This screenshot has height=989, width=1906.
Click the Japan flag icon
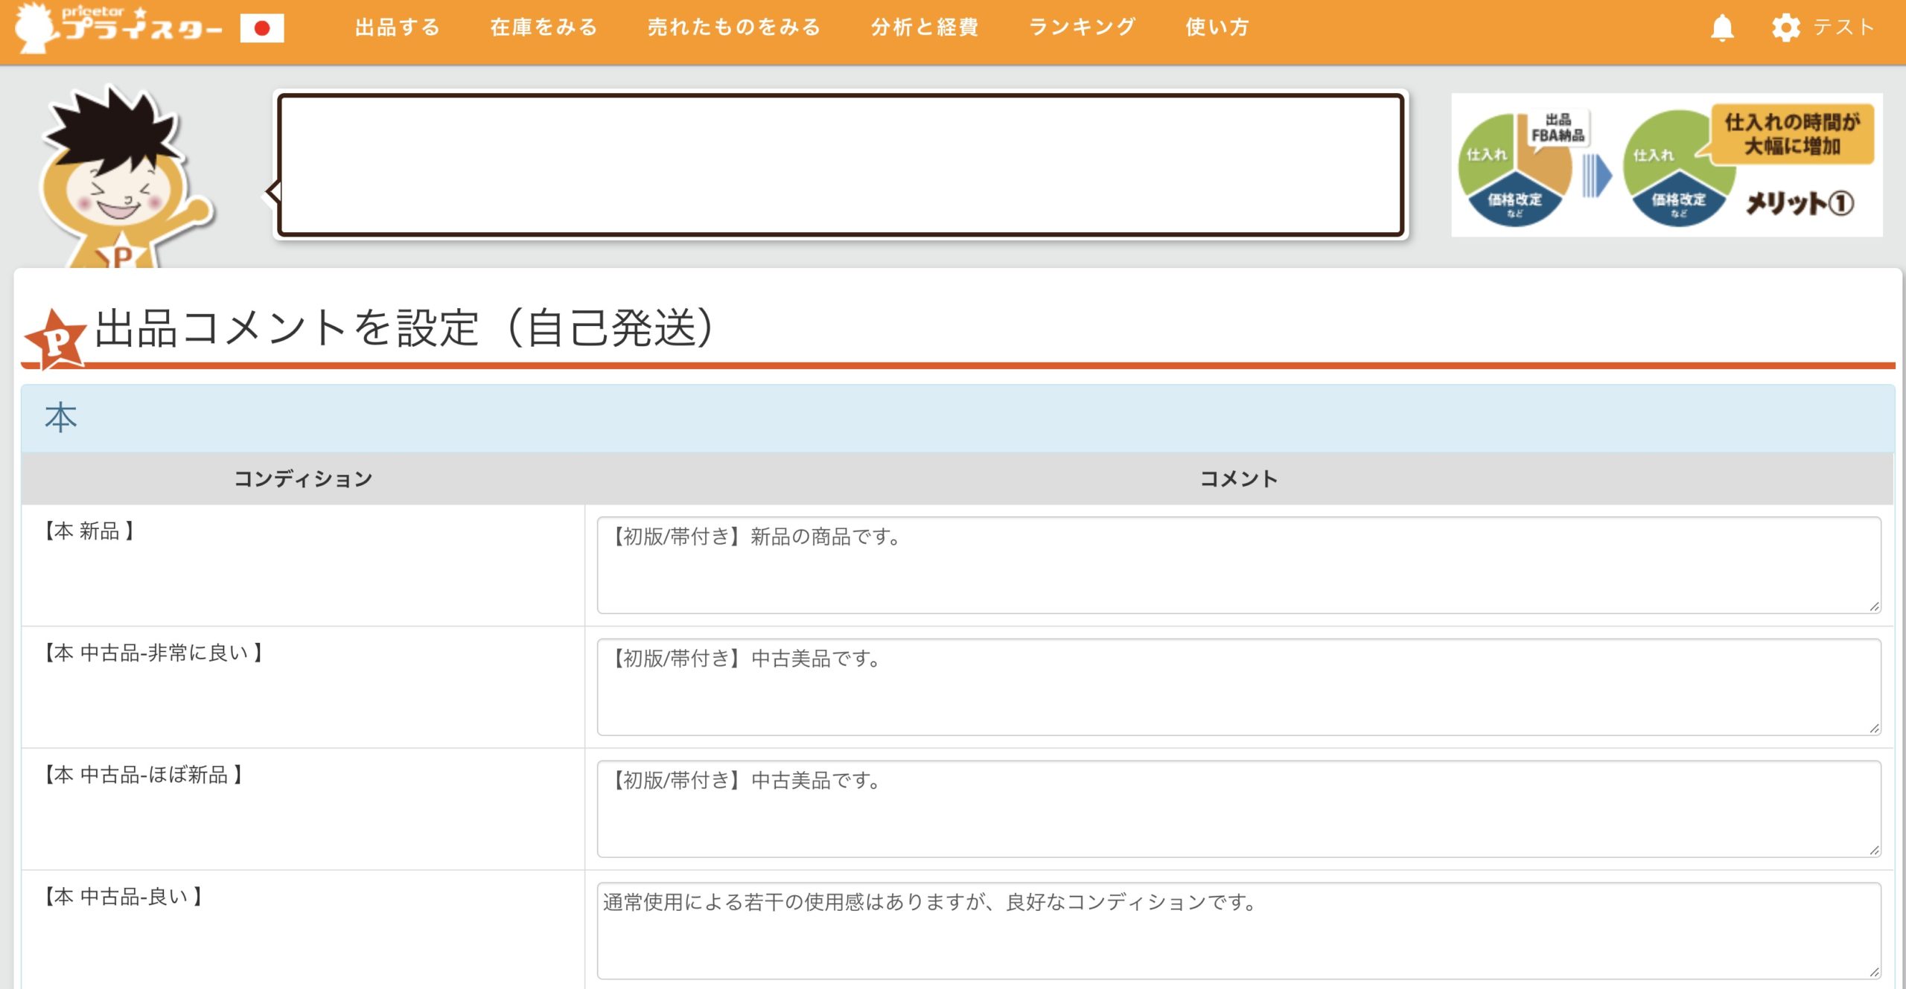(261, 28)
